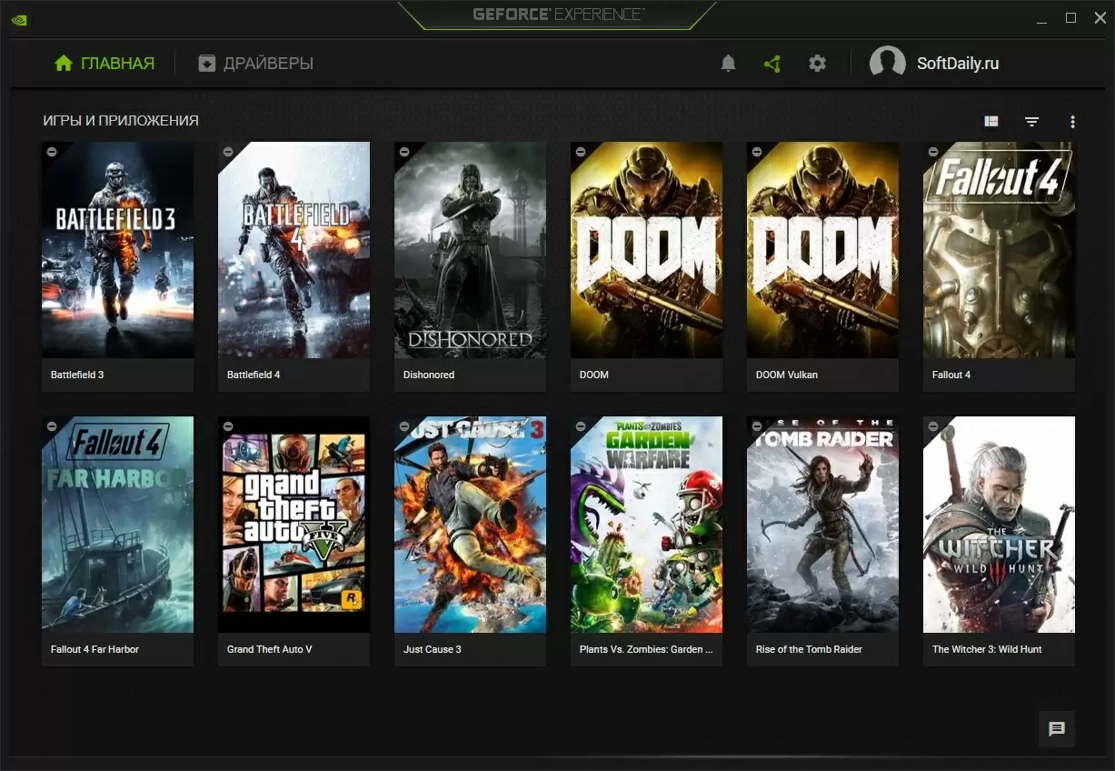Click the green share icon
This screenshot has width=1115, height=771.
click(x=772, y=64)
